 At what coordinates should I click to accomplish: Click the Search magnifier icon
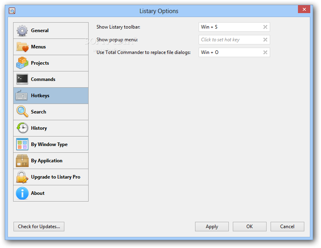tap(22, 112)
